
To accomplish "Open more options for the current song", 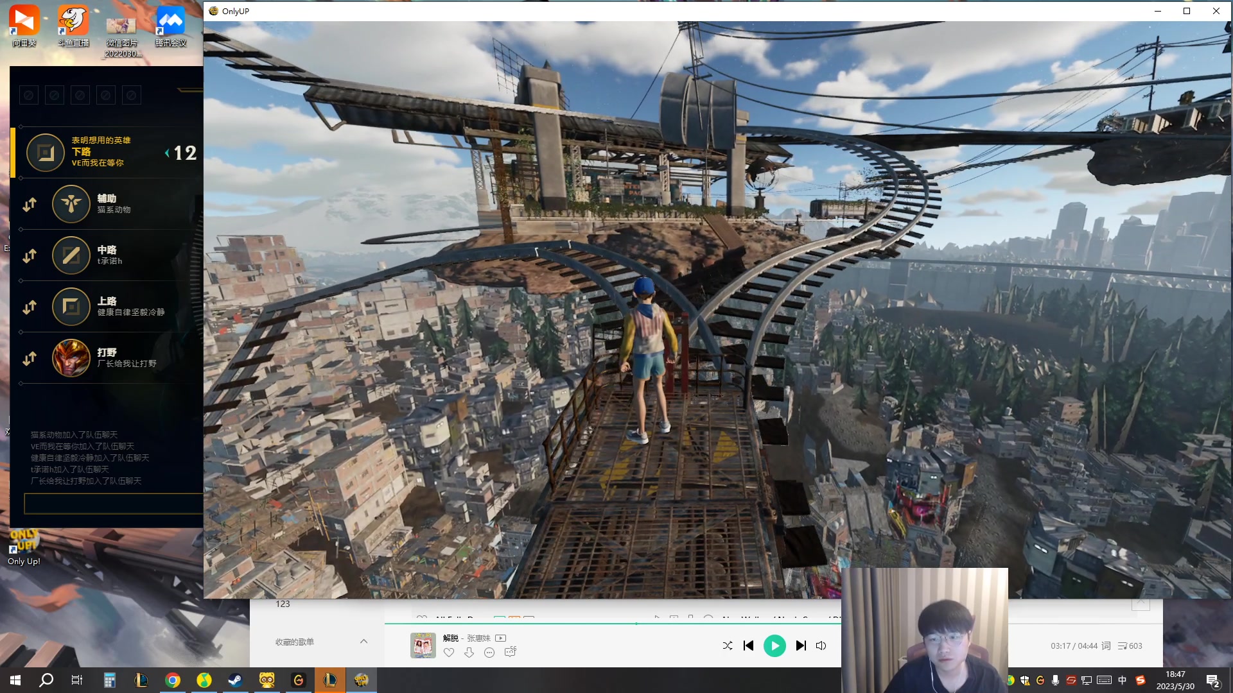I will [x=489, y=653].
